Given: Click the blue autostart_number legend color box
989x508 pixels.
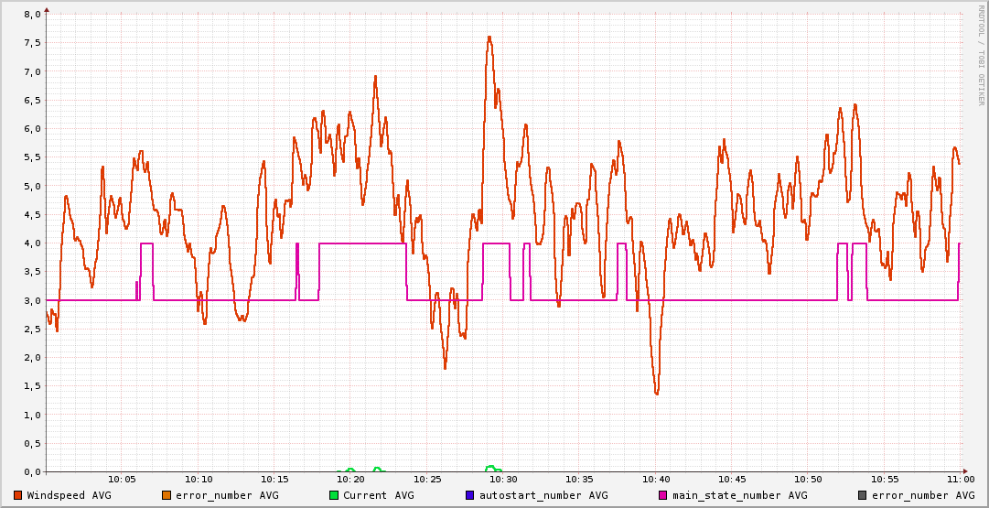Looking at the screenshot, I should (470, 495).
